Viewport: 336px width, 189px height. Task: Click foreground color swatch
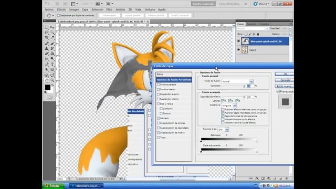(x=48, y=87)
